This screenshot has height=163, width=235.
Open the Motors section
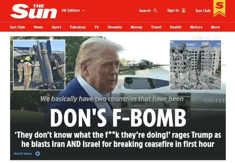pos(196,27)
